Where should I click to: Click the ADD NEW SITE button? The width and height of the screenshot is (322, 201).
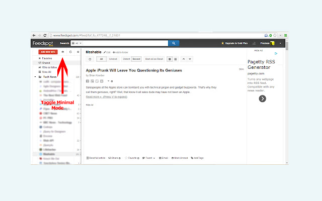[48, 52]
